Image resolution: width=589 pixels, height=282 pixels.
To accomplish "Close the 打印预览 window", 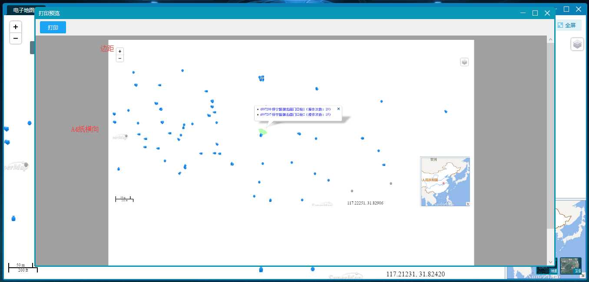I will [547, 13].
